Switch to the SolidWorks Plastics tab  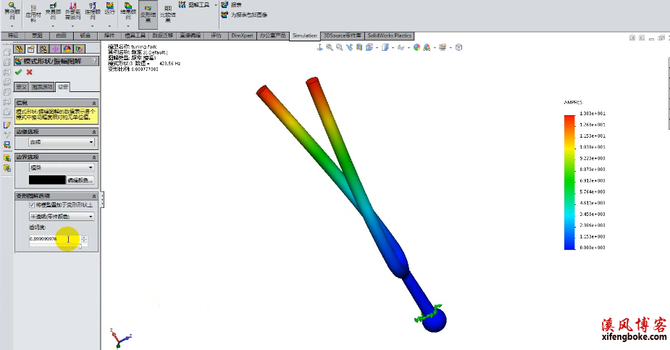389,36
